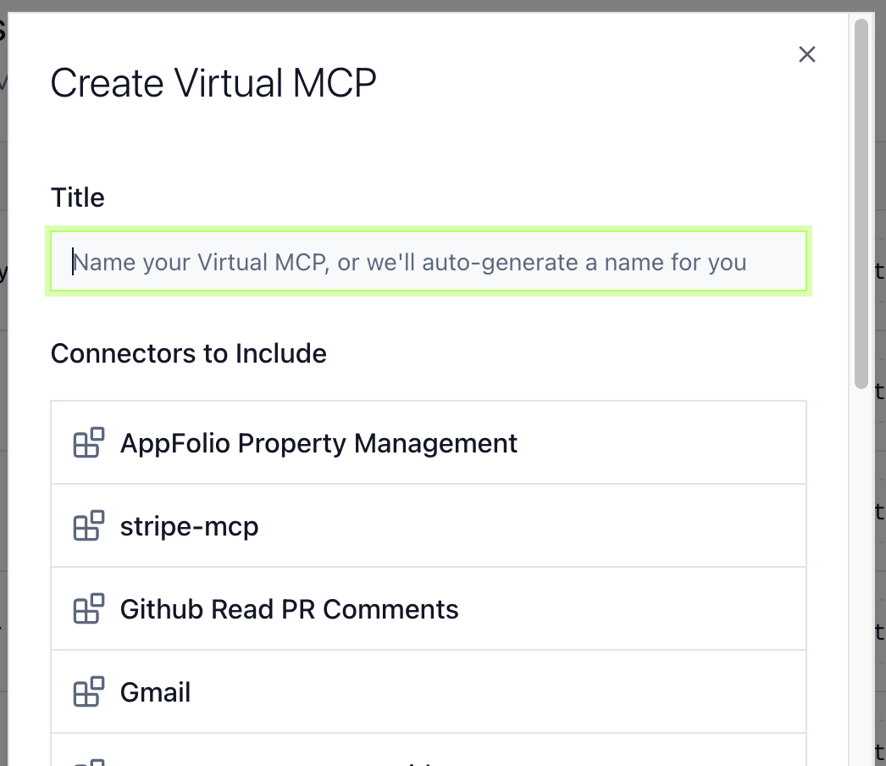Click the Github Read PR Comments icon

pos(89,609)
